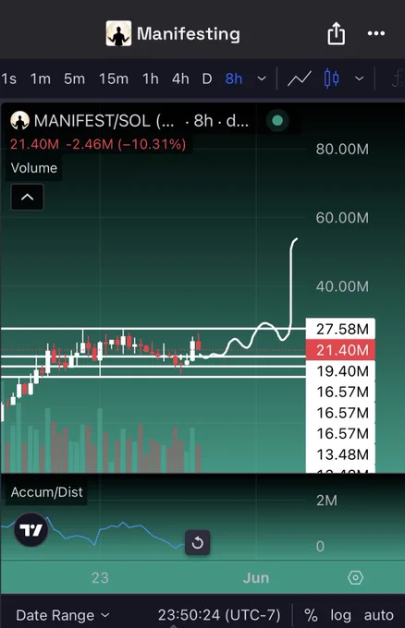Collapse the indicator legend chevron button
Screen dimensions: 405x628
coord(27,197)
